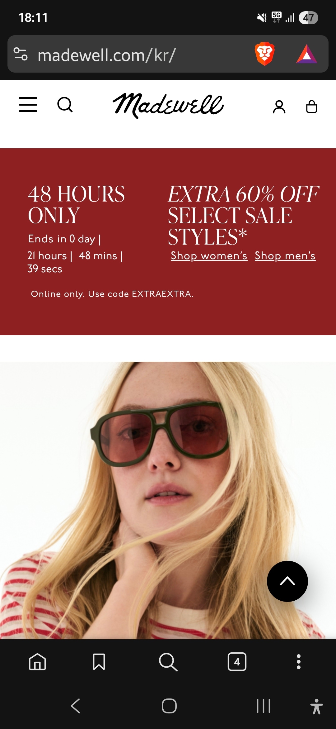Viewport: 336px width, 729px height.
Task: Tap the Madewell logo
Action: [x=168, y=105]
